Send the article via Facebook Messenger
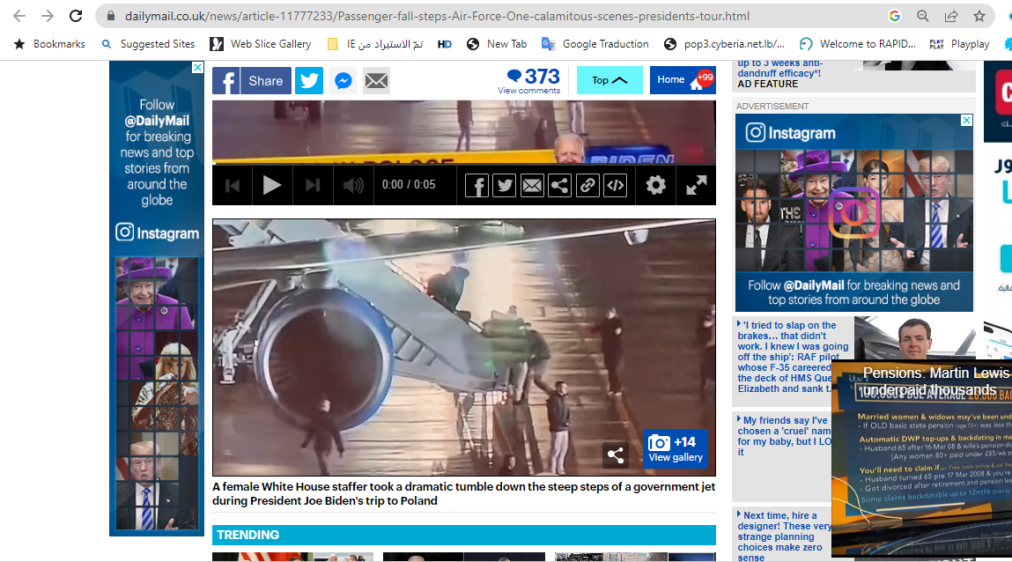The image size is (1012, 562). coord(343,81)
